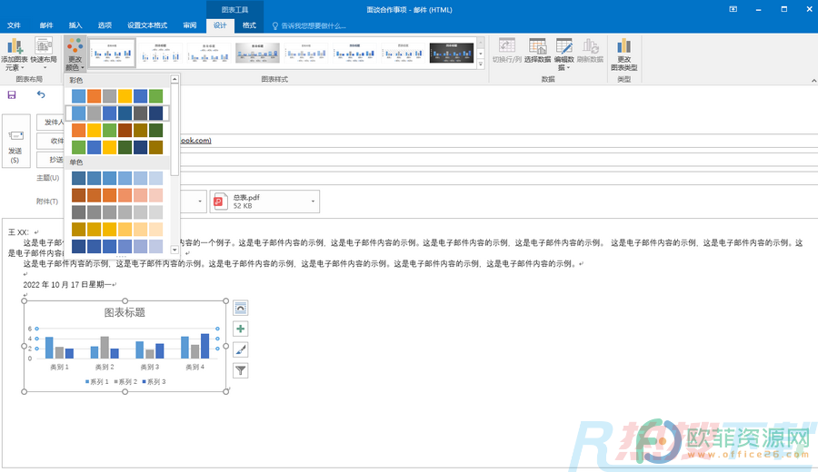Select the highlighted first chart style
The image size is (818, 472).
coord(112,53)
